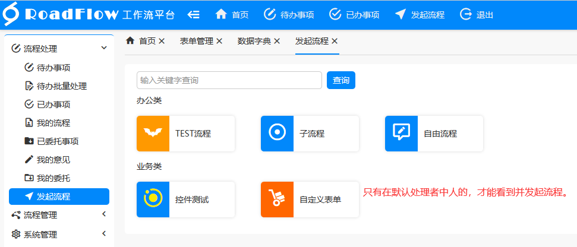Image resolution: width=577 pixels, height=247 pixels.
Task: Click the 流程处理 section icon in sidebar
Action: pos(16,48)
